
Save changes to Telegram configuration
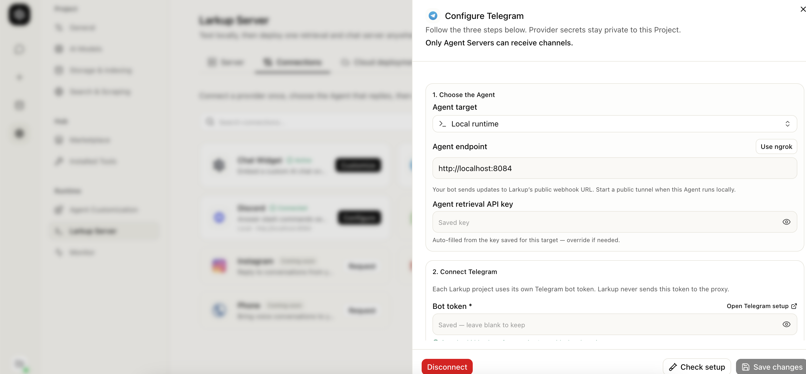(771, 367)
